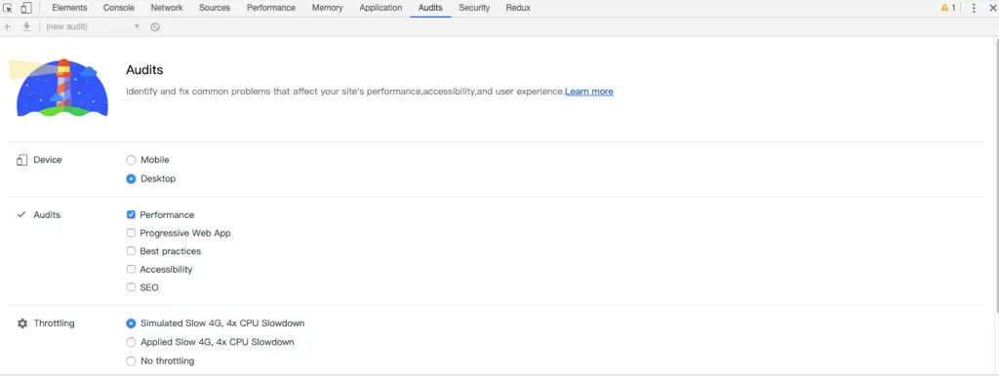Open the Redux tab
This screenshot has height=376, width=999.
click(518, 8)
